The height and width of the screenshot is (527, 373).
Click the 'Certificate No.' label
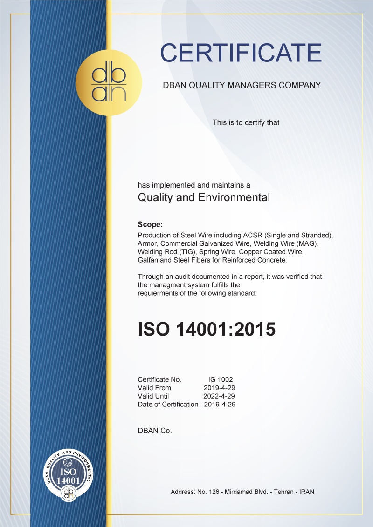click(x=159, y=379)
